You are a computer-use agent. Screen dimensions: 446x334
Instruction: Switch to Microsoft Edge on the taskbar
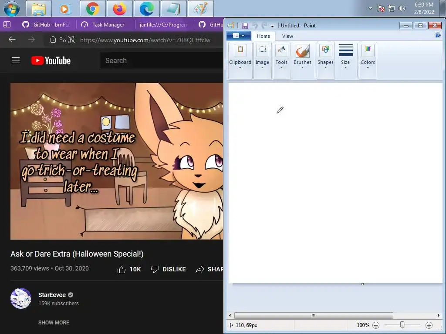[x=146, y=9]
